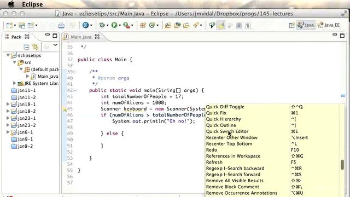Open the New Java Class dropdown arrow
Viewport: 350px width, 197px height.
[x=157, y=26]
